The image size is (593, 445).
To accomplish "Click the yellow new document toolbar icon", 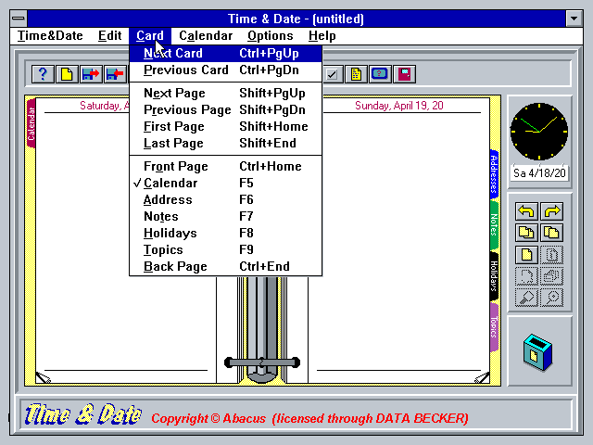I will (67, 74).
